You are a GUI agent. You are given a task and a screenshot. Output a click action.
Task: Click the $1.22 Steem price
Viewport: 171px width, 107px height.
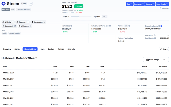pos(67,6)
